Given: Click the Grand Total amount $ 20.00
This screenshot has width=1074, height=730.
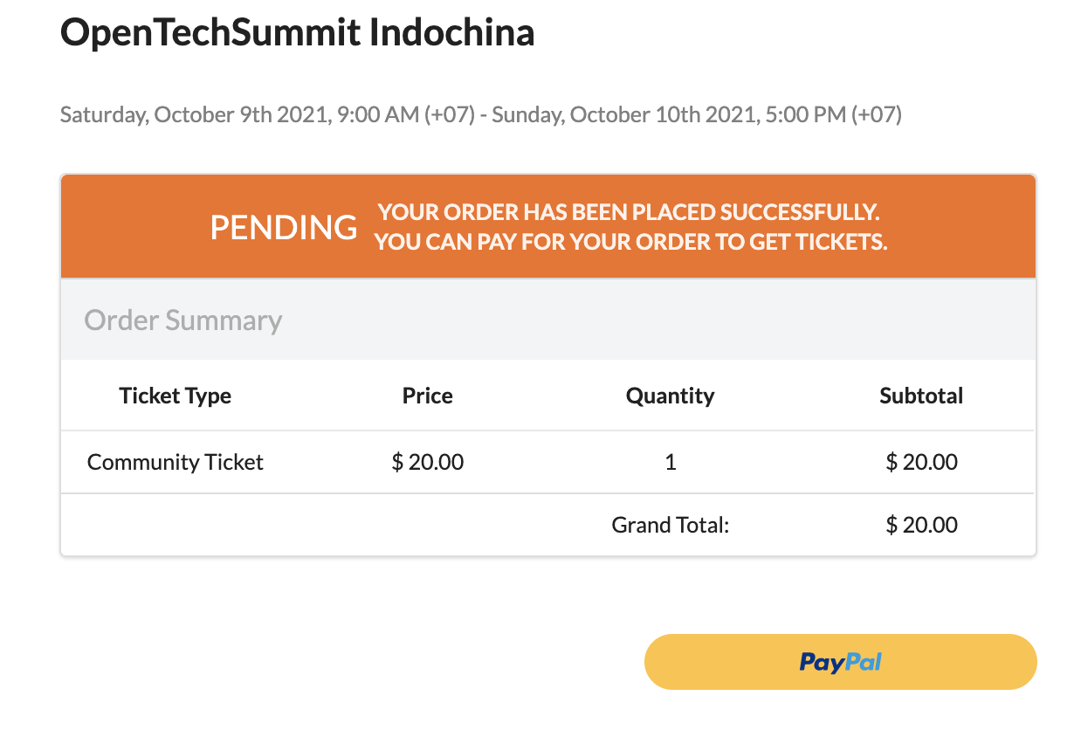Looking at the screenshot, I should (x=922, y=525).
